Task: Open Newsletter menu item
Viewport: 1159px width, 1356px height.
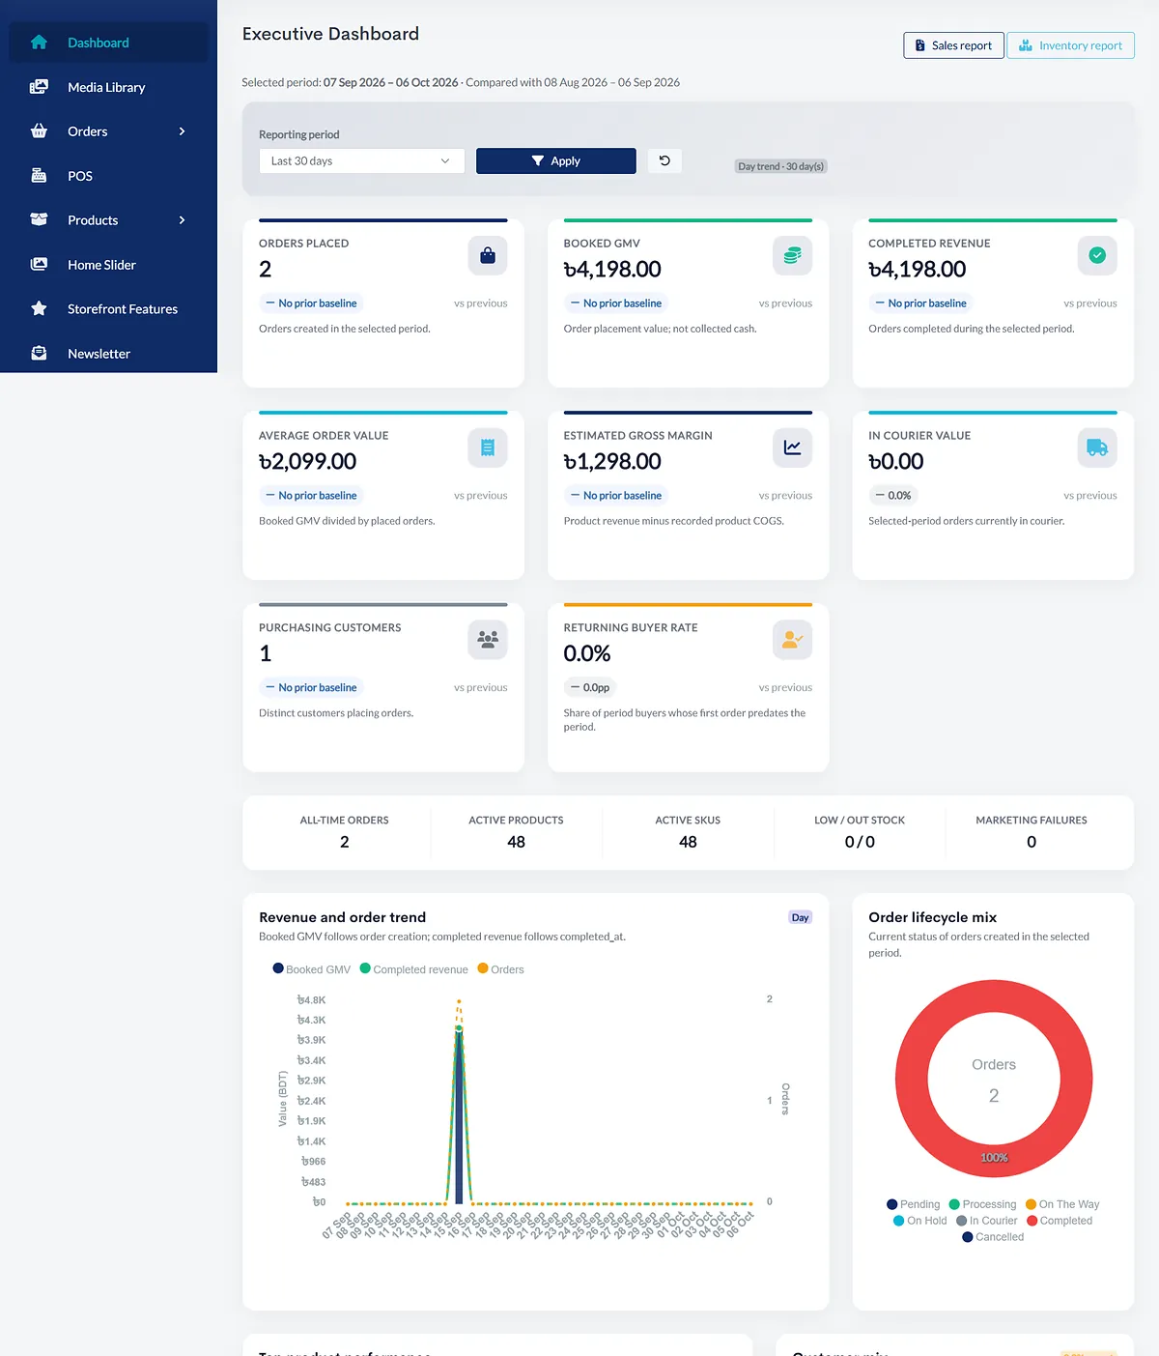Action: (108, 354)
